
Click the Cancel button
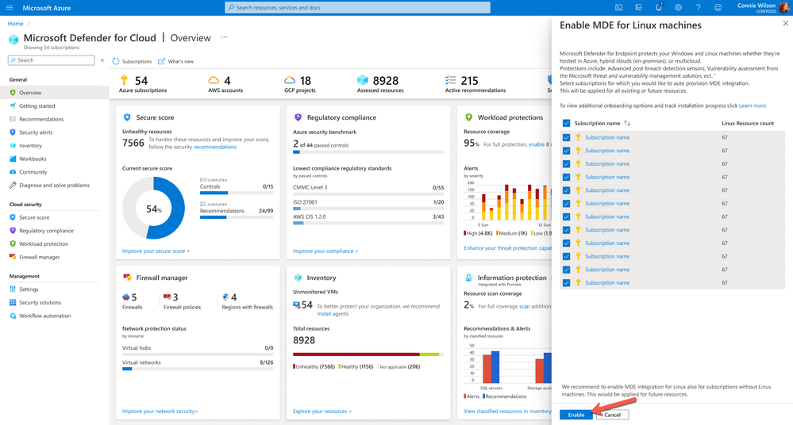click(x=612, y=415)
